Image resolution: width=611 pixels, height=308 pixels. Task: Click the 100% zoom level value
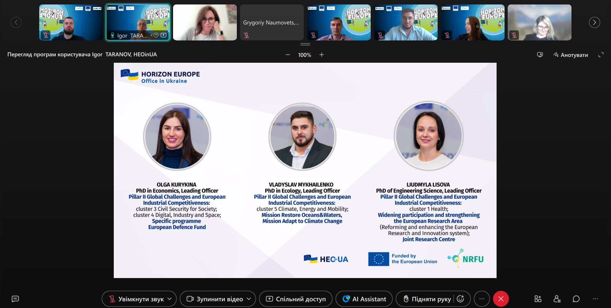304,55
